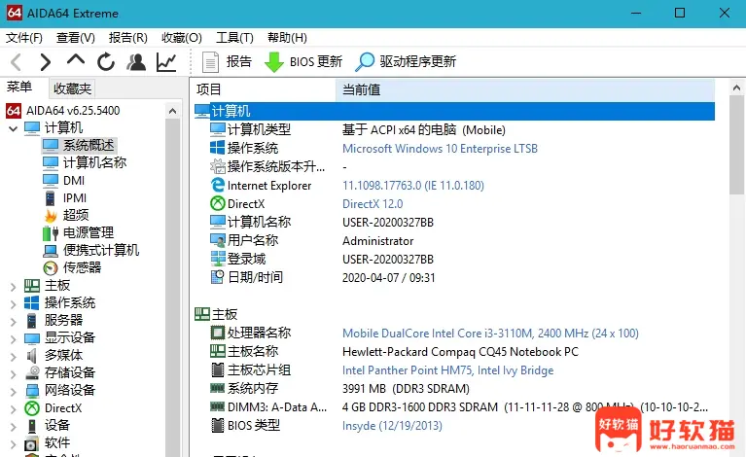Click the refresh toolbar icon
The width and height of the screenshot is (746, 457).
pos(106,62)
